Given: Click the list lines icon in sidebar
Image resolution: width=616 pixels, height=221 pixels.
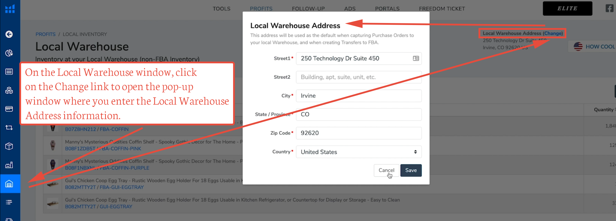Looking at the screenshot, I should tap(9, 202).
